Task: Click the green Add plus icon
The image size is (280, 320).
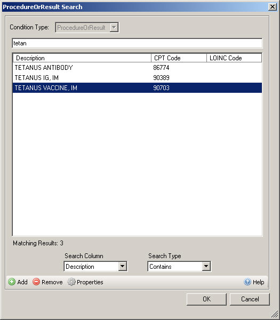Action: click(12, 282)
